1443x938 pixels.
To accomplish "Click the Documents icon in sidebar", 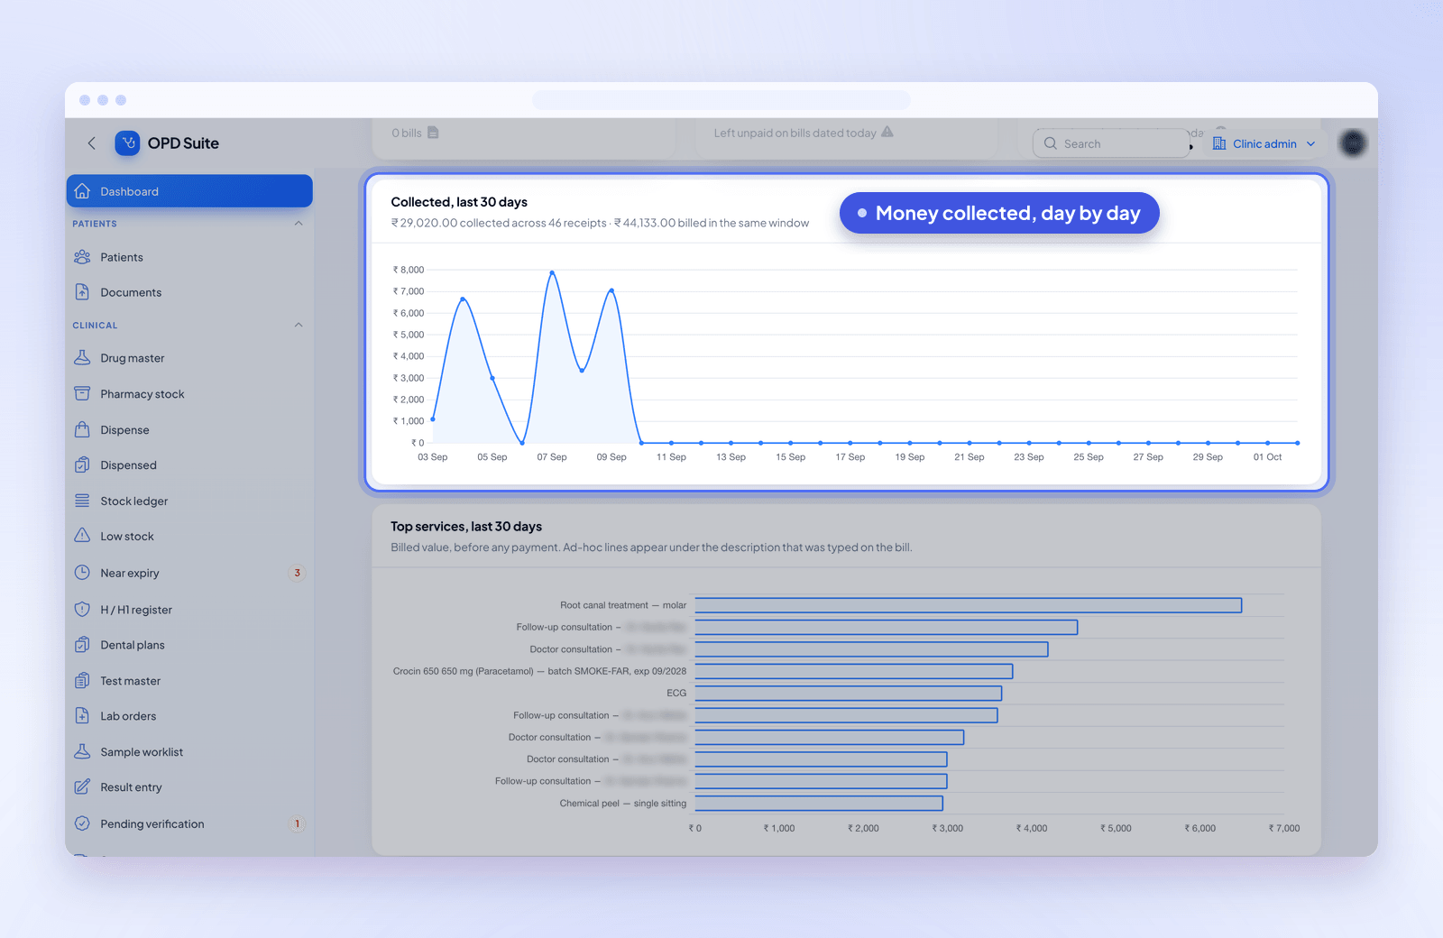I will pos(82,292).
